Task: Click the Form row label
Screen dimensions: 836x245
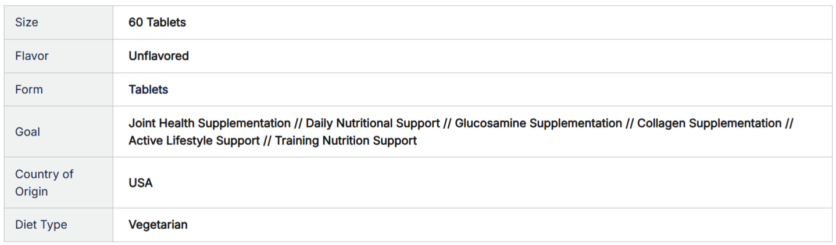Action: [x=29, y=90]
